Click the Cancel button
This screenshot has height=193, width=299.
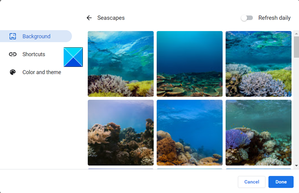(x=252, y=182)
